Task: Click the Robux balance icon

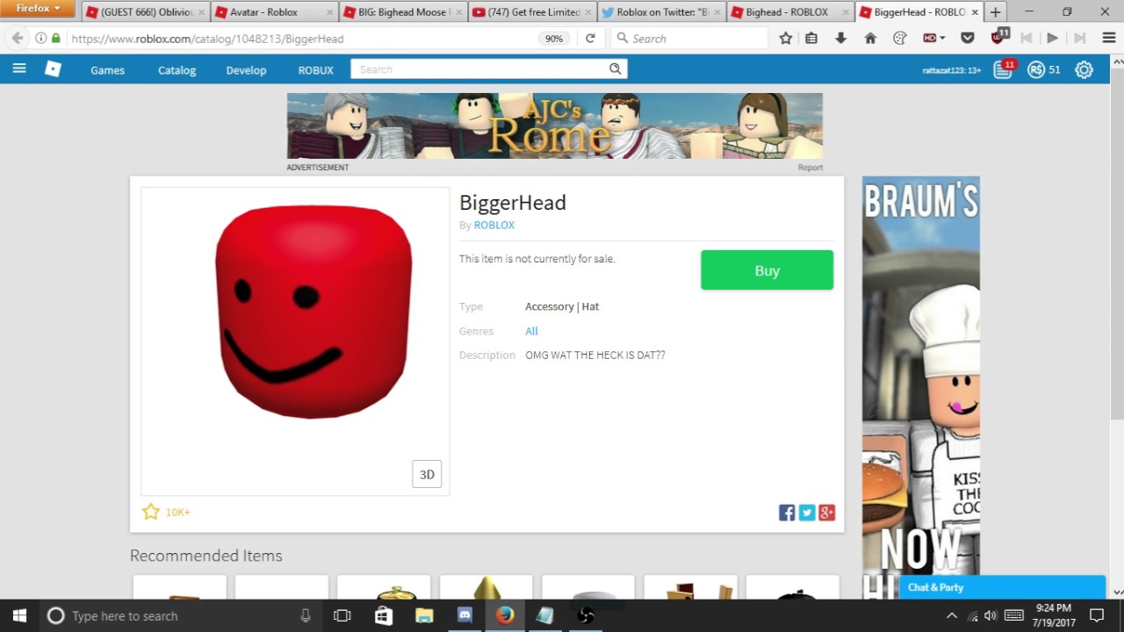Action: pyautogui.click(x=1036, y=69)
